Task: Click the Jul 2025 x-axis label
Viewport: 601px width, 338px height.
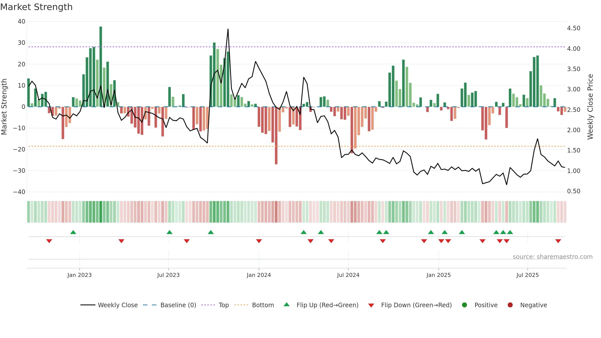Action: tap(527, 275)
